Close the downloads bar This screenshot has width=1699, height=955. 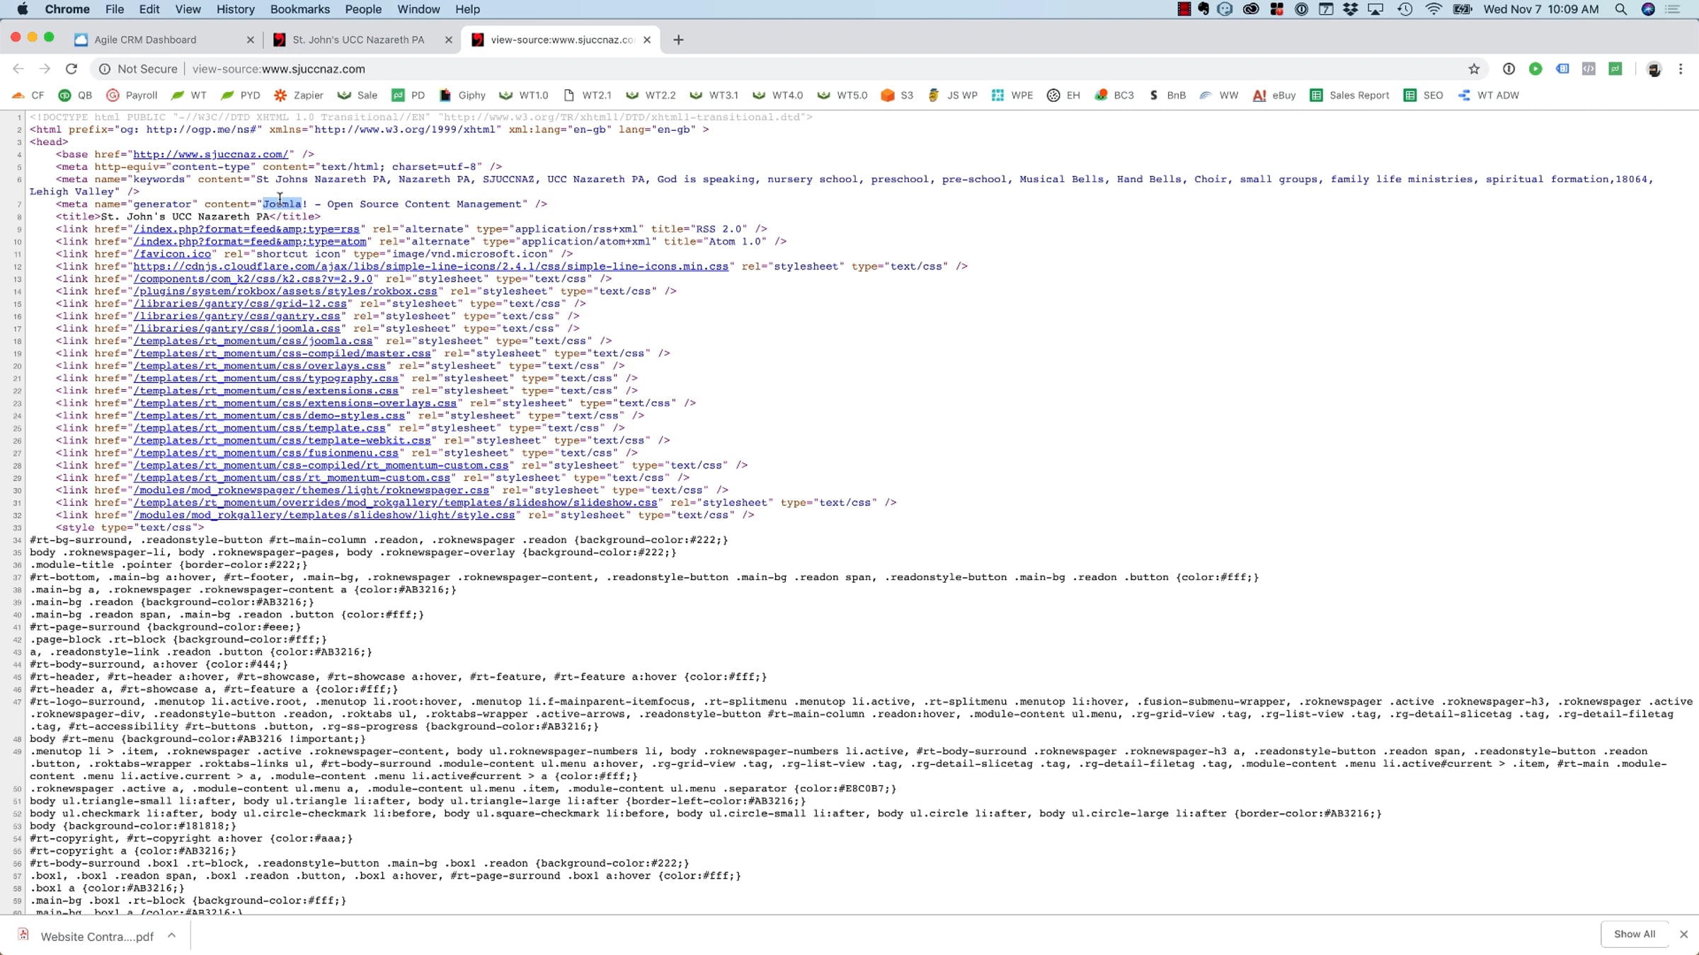click(x=1683, y=934)
